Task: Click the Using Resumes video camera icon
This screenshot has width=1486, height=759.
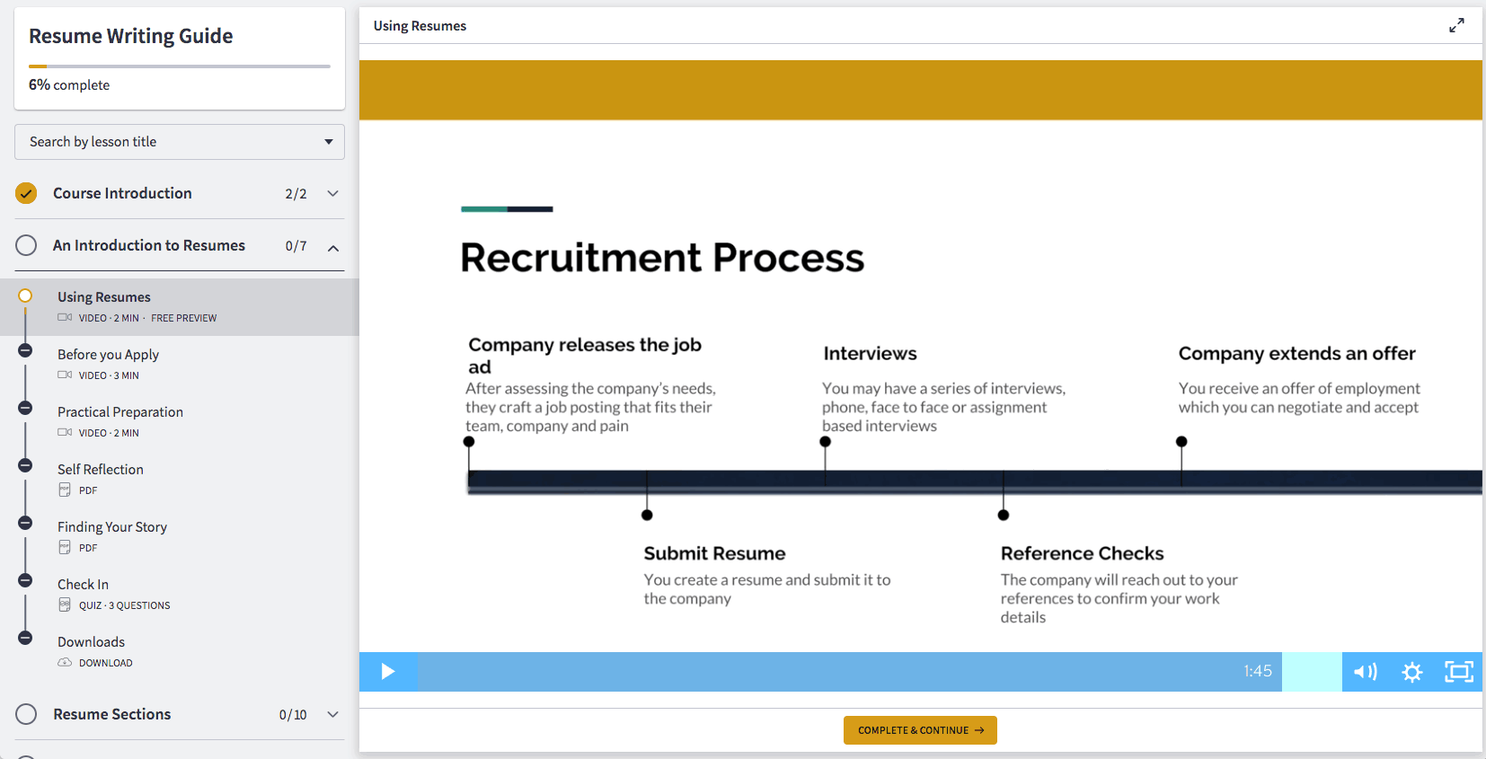Action: (x=65, y=317)
